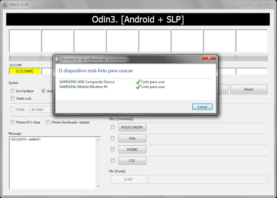Click the Dump file path field

(208, 179)
